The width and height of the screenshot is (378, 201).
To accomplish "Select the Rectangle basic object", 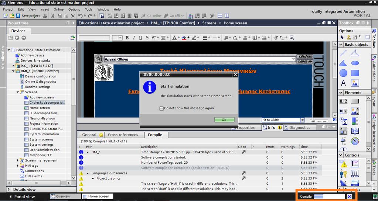I will point(355,73).
